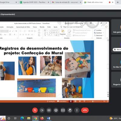This screenshot has height=121, width=121.
Task: Open File Explorer from taskbar
Action: pyautogui.click(x=29, y=118)
